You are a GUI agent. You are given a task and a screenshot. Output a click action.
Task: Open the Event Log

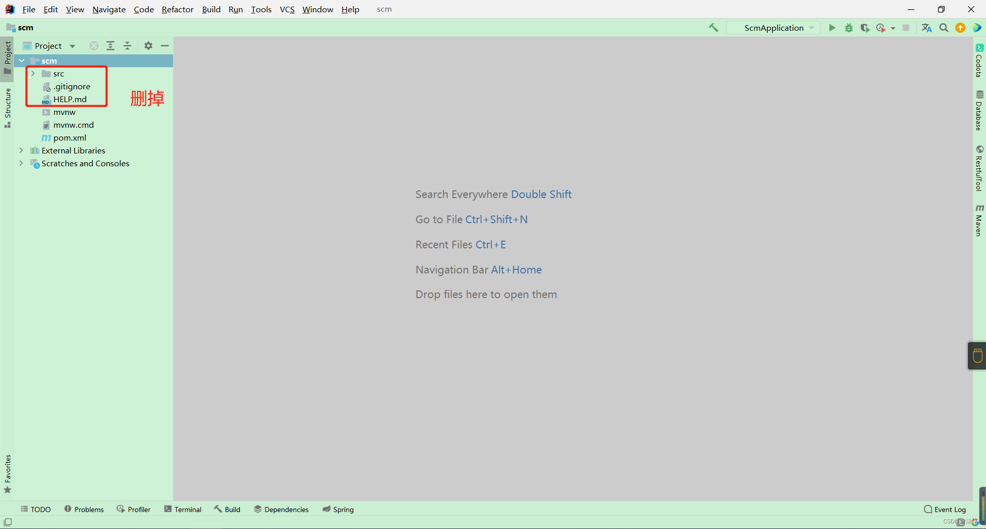tap(945, 509)
